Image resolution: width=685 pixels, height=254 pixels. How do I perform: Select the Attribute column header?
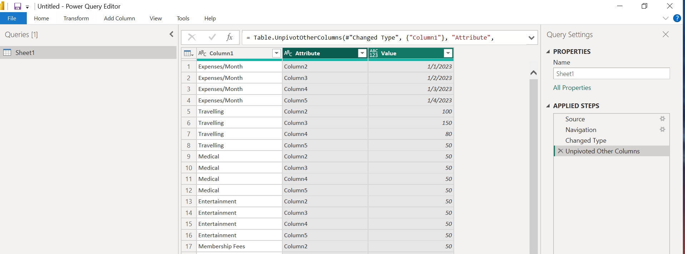click(x=307, y=53)
